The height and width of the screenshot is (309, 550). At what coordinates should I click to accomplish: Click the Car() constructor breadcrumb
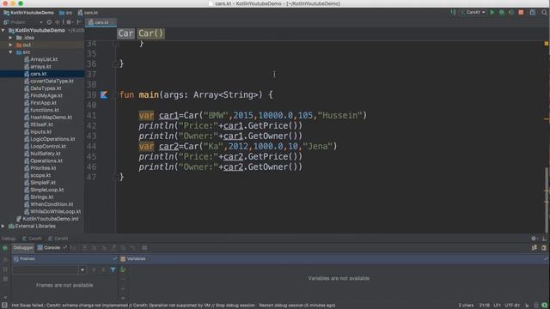[x=151, y=33]
